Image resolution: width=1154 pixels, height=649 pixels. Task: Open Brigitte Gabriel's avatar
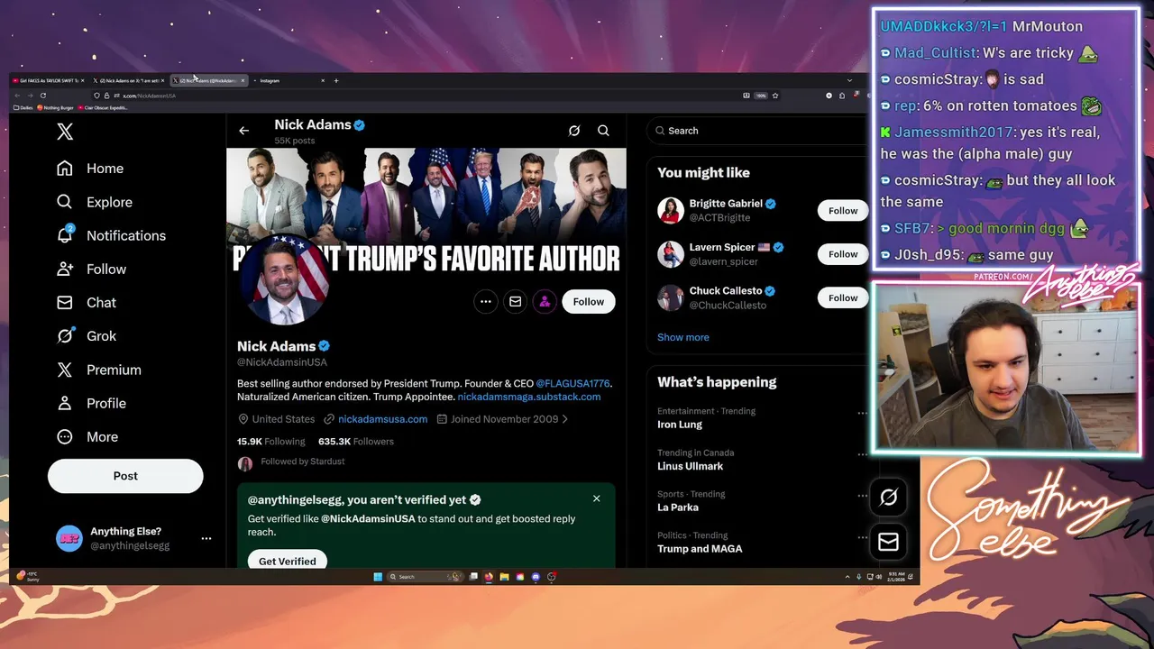click(670, 210)
